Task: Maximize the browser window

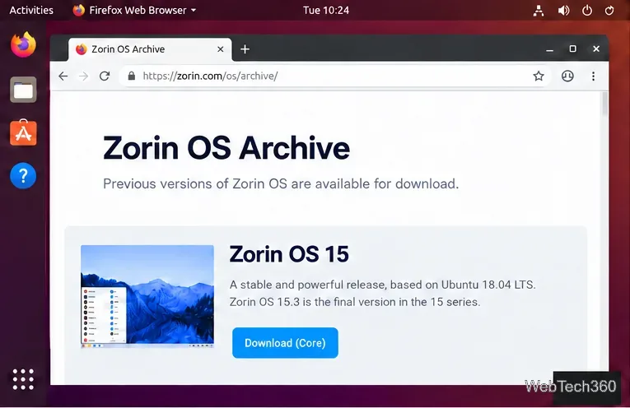Action: (x=573, y=49)
